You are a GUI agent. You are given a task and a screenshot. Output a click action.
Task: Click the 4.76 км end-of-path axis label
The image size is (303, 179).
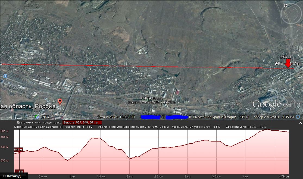(x=284, y=177)
